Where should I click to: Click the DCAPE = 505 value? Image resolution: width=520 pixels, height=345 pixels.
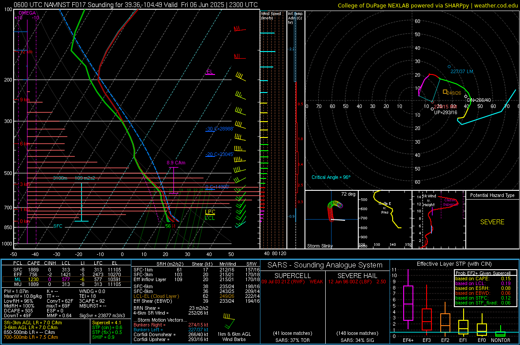18,311
